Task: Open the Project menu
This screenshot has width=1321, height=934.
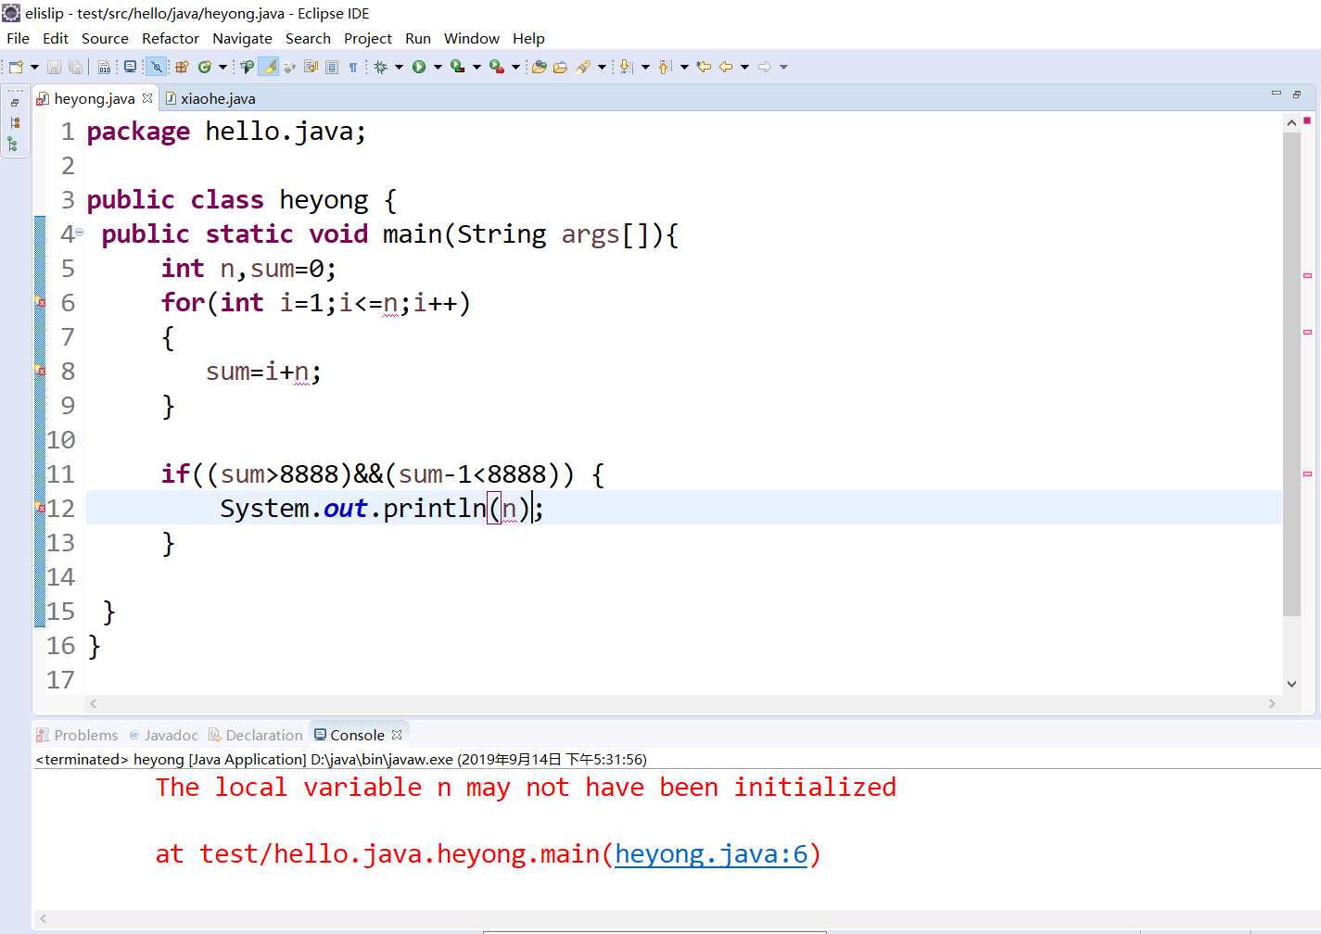Action: pos(368,38)
